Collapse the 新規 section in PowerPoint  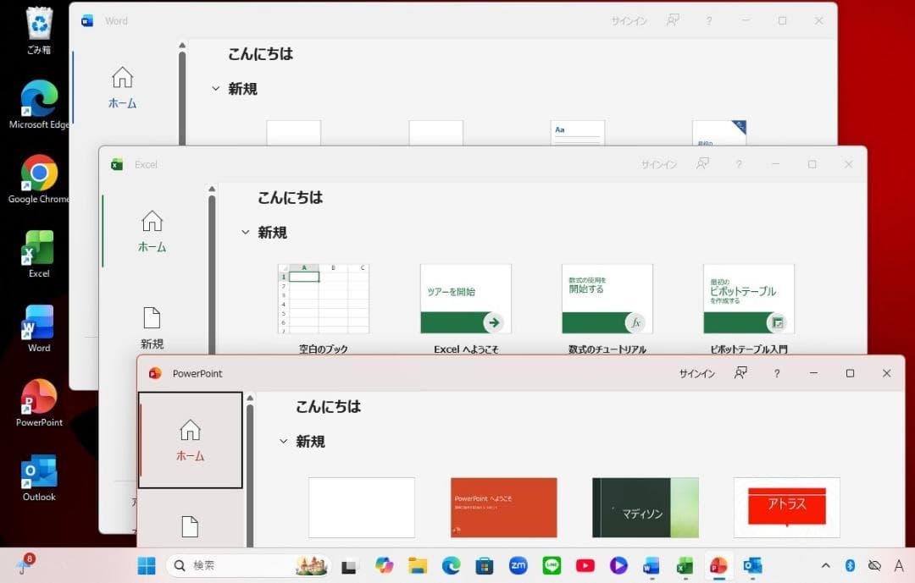click(x=284, y=441)
